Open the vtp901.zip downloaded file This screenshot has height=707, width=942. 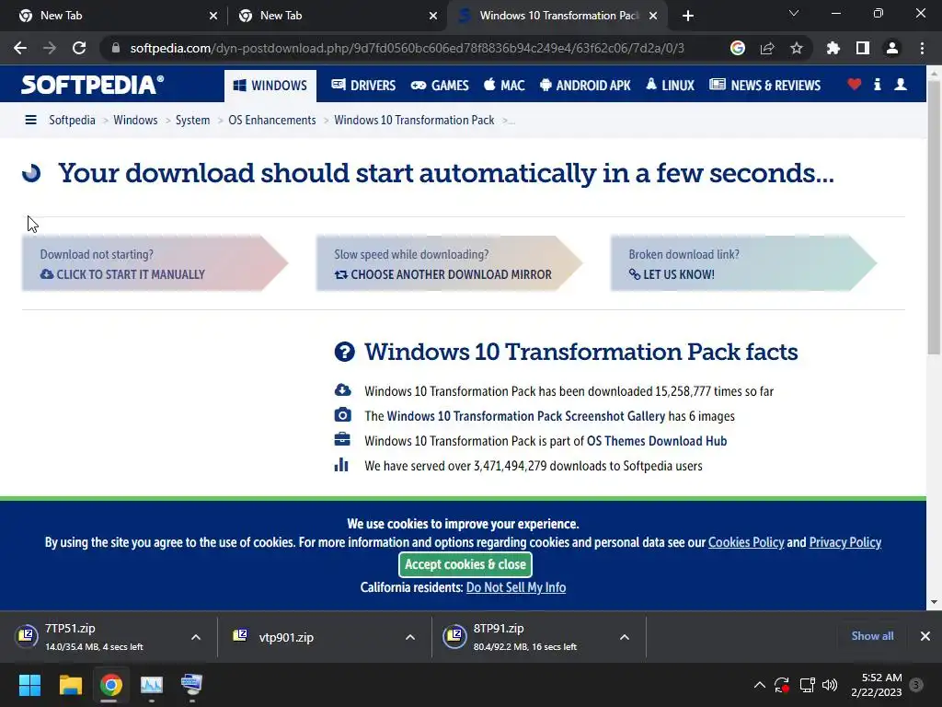[x=286, y=637]
